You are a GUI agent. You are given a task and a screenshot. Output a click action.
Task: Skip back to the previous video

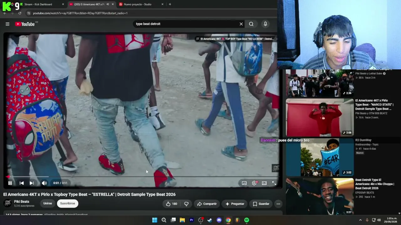22,183
